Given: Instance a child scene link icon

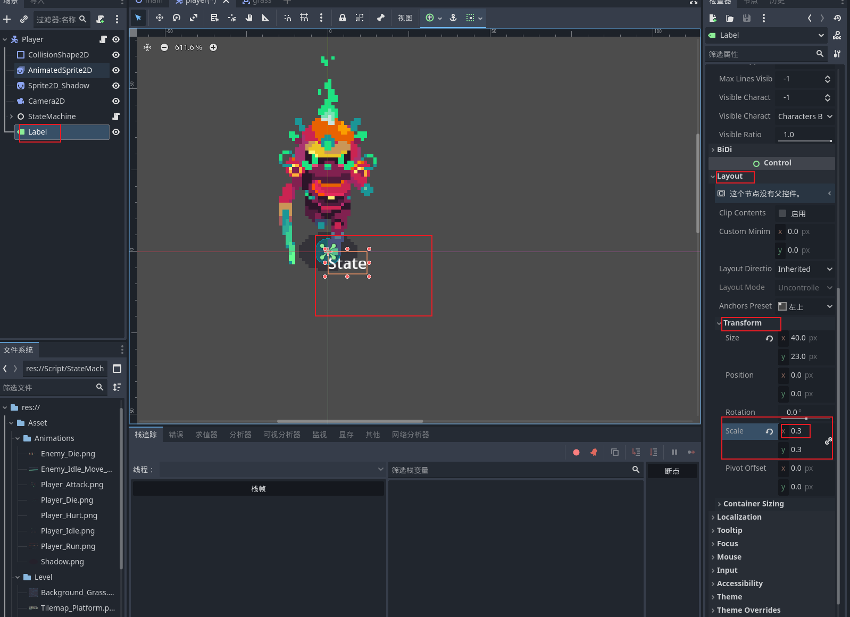Looking at the screenshot, I should click(24, 19).
